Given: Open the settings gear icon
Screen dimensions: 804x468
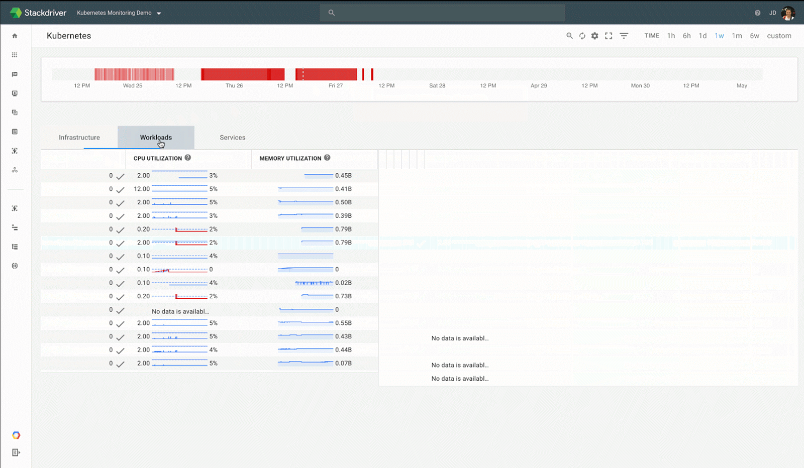Looking at the screenshot, I should tap(594, 36).
